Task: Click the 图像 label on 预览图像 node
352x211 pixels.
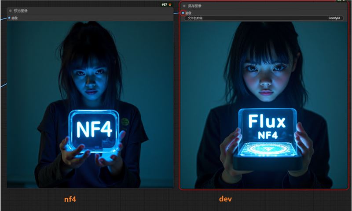Action: [15, 18]
